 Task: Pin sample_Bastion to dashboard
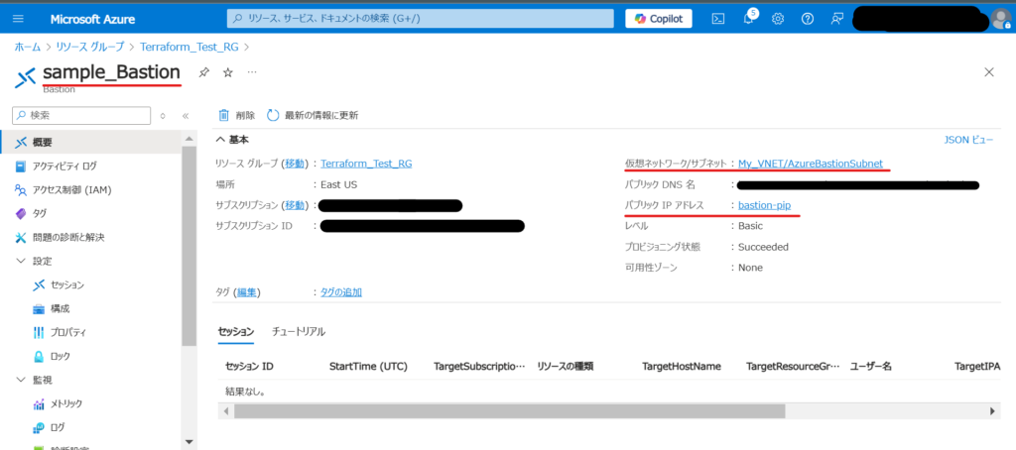click(203, 72)
